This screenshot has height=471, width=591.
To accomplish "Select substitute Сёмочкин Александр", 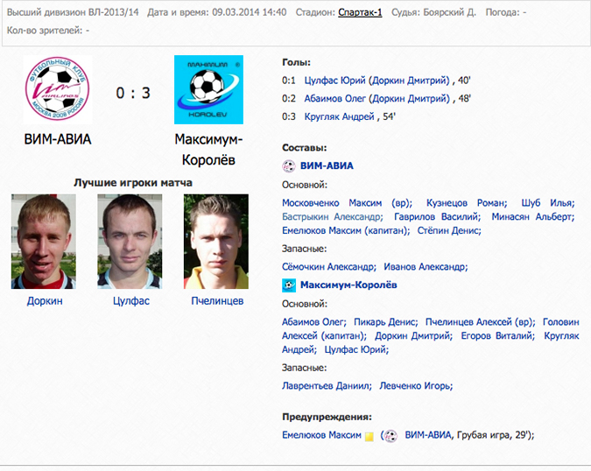I will (x=329, y=267).
